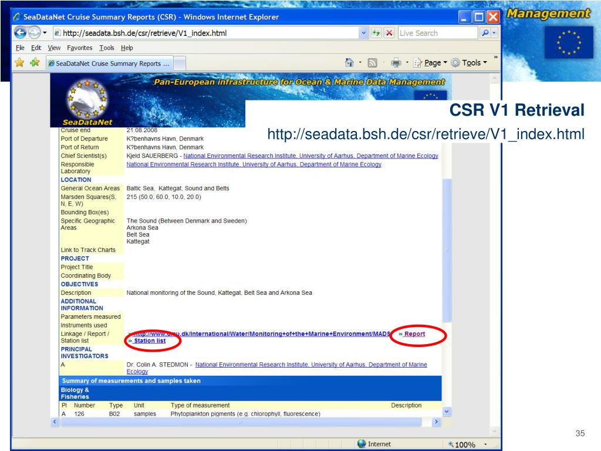Screen dimensions: 601x451
Task: Click the 'PRINCIPAL INVESTIGATORS' heading
Action: pos(85,352)
